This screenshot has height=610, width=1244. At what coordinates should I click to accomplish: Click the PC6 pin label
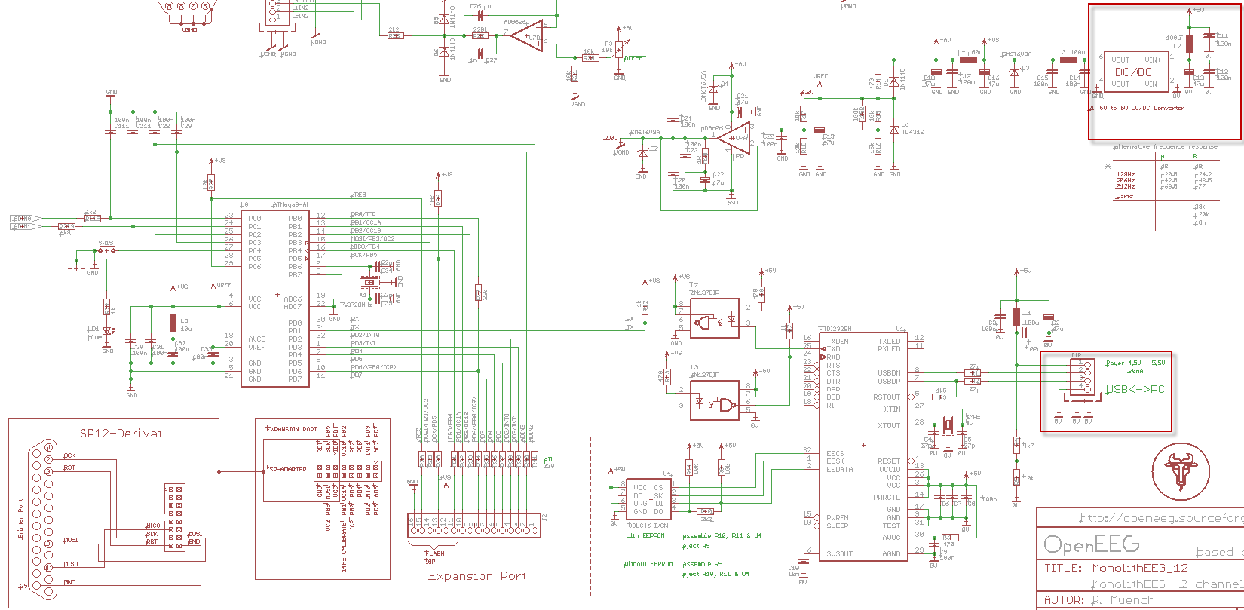(255, 267)
